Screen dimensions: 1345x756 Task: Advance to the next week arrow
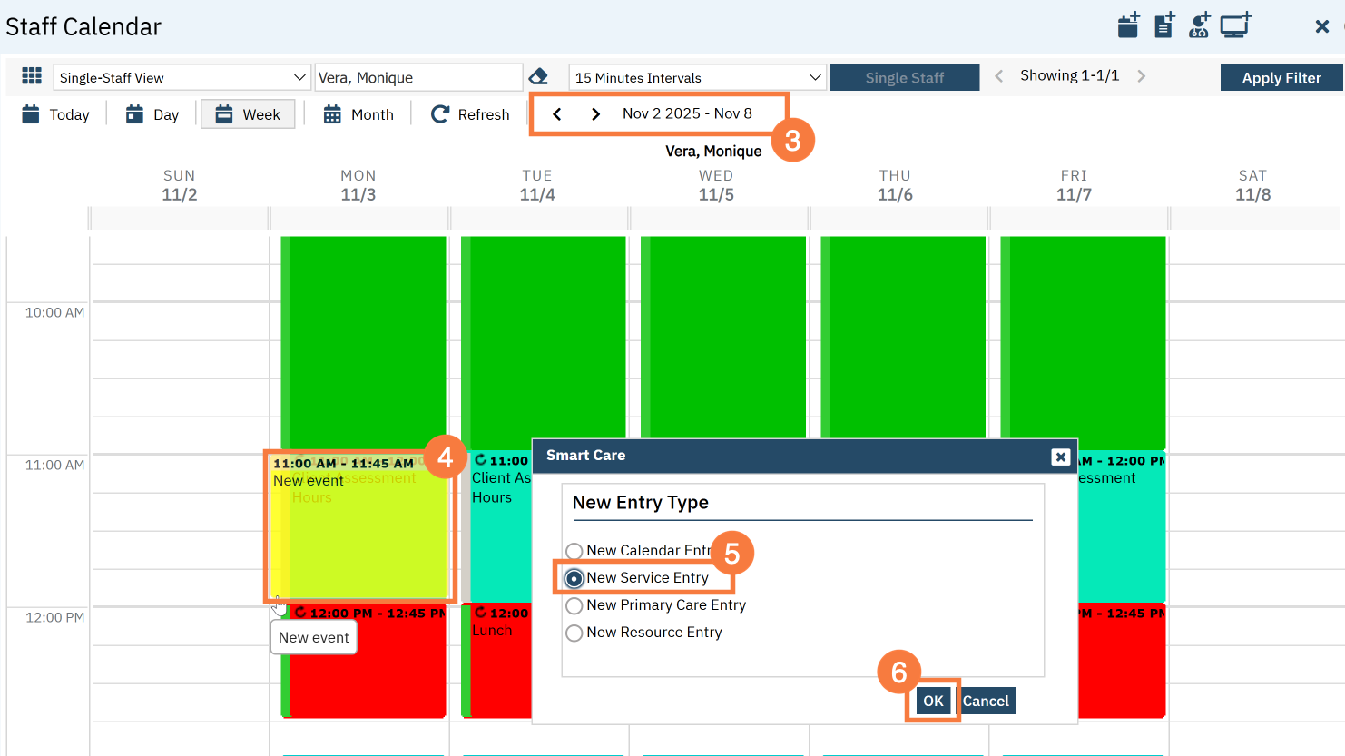[x=595, y=114]
